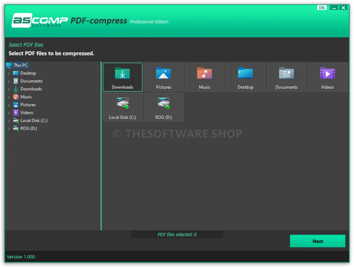
Task: Open the ROG (D:) drive tile
Action: pos(164,107)
